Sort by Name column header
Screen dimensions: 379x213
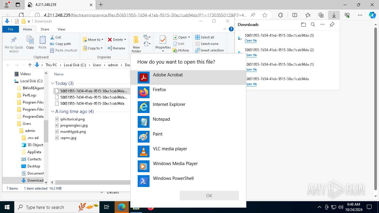(x=59, y=74)
